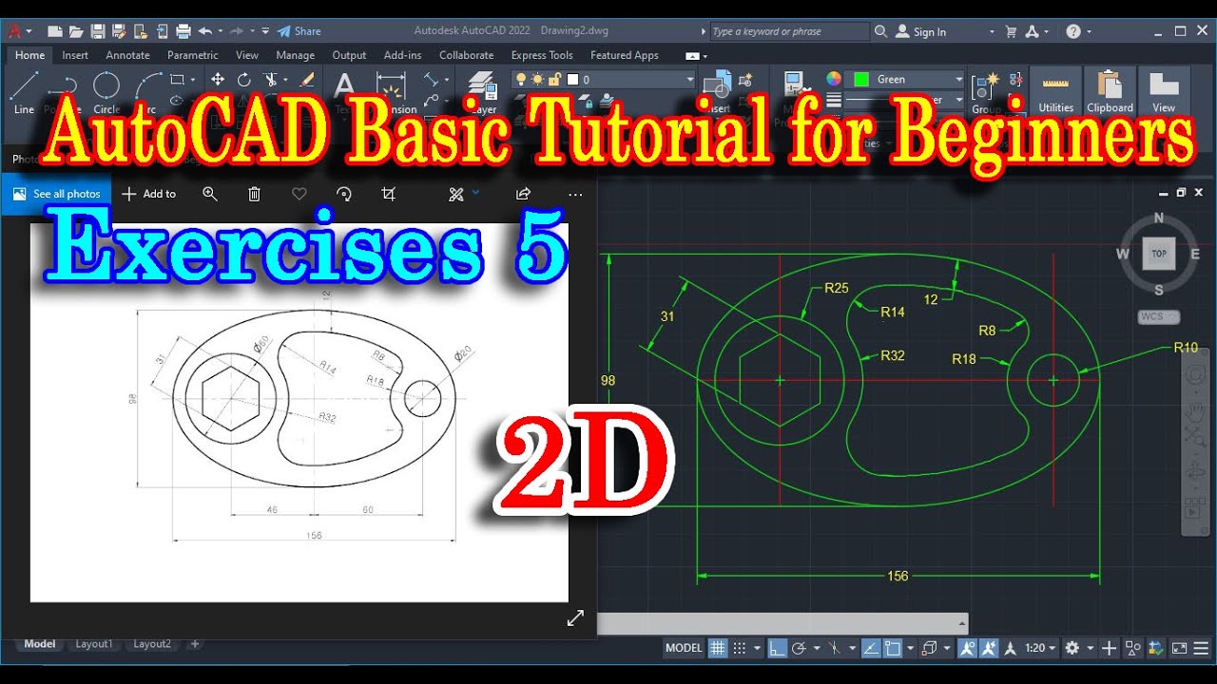This screenshot has width=1217, height=684.
Task: Click the Open file folder icon
Action: click(76, 31)
